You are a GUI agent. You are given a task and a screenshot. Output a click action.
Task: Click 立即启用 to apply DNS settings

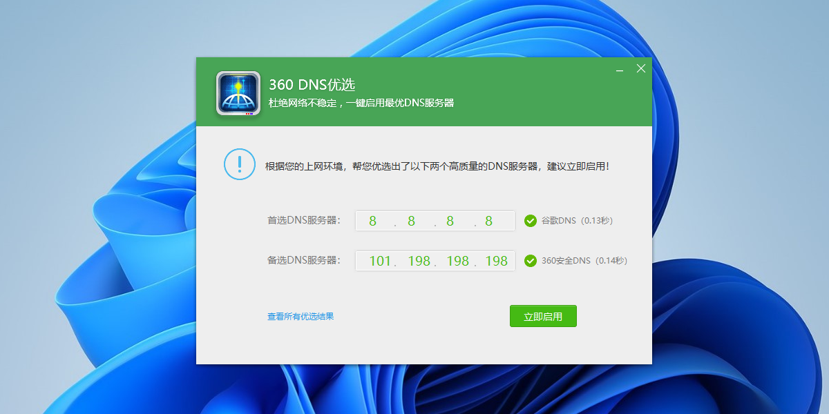(x=543, y=317)
